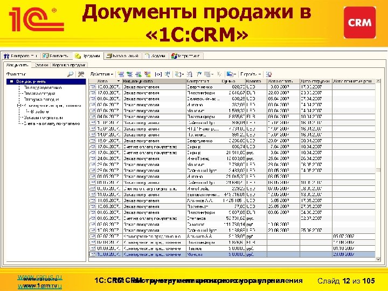Switch to the Контакты tab

tap(57, 56)
